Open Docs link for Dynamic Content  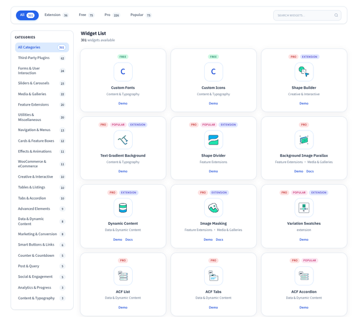pos(129,240)
